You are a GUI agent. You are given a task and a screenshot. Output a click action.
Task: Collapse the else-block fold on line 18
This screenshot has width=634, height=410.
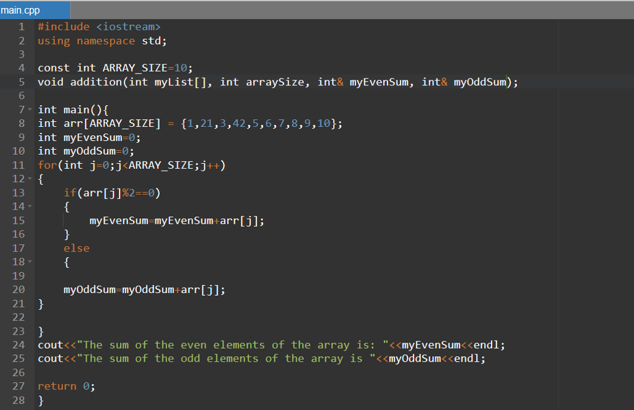[30, 262]
